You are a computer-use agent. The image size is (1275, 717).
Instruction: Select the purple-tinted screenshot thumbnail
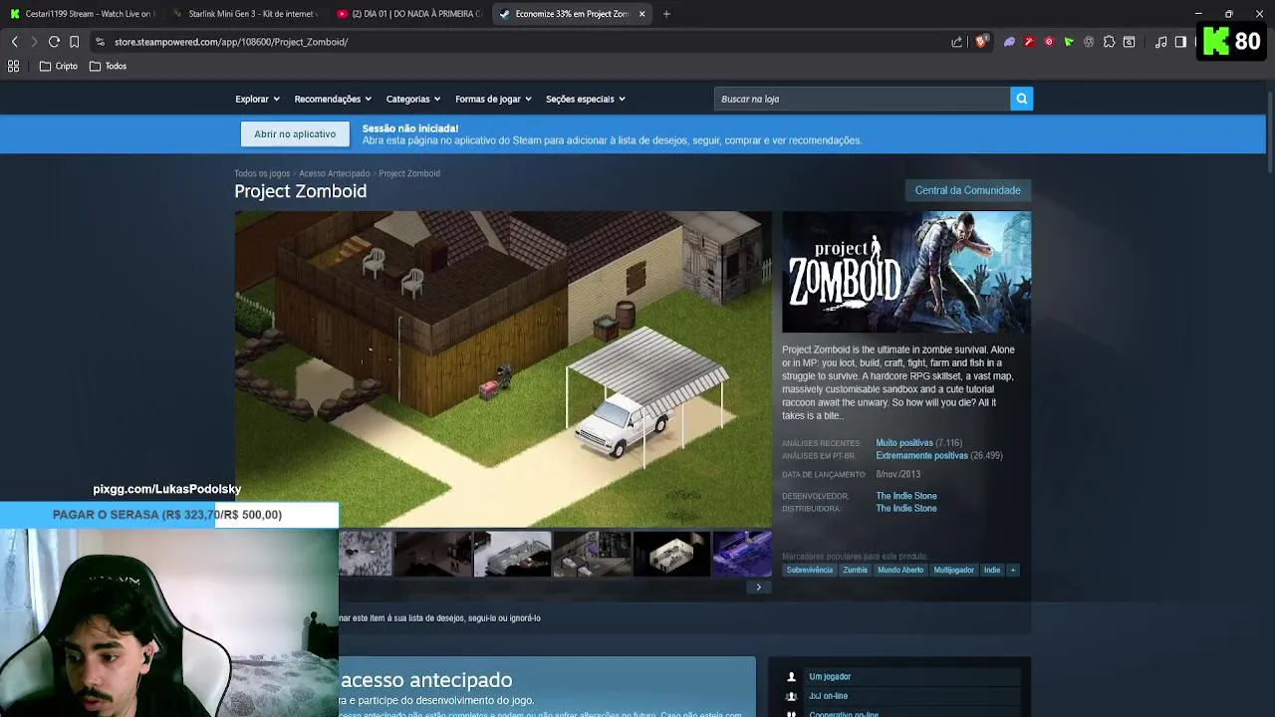pos(742,554)
